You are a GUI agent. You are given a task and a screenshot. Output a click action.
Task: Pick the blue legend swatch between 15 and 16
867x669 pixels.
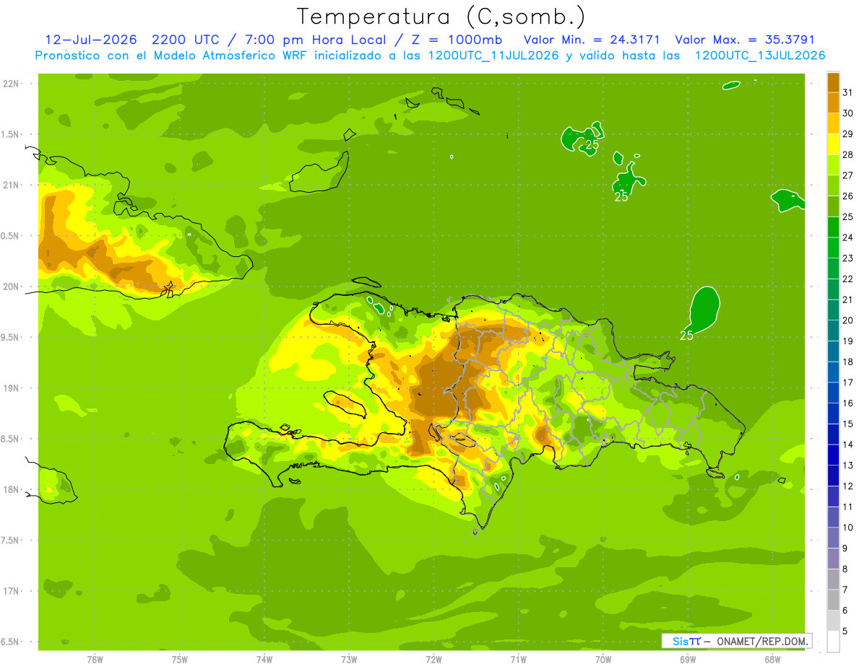(833, 414)
